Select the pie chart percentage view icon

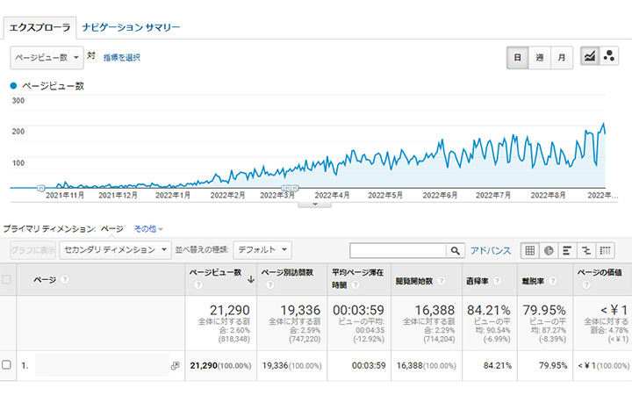coord(549,251)
